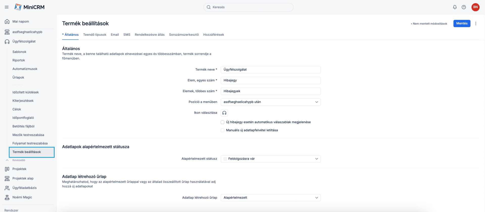Click the hamburger menu icon
Screen dimensions: 485x212
click(7, 7)
